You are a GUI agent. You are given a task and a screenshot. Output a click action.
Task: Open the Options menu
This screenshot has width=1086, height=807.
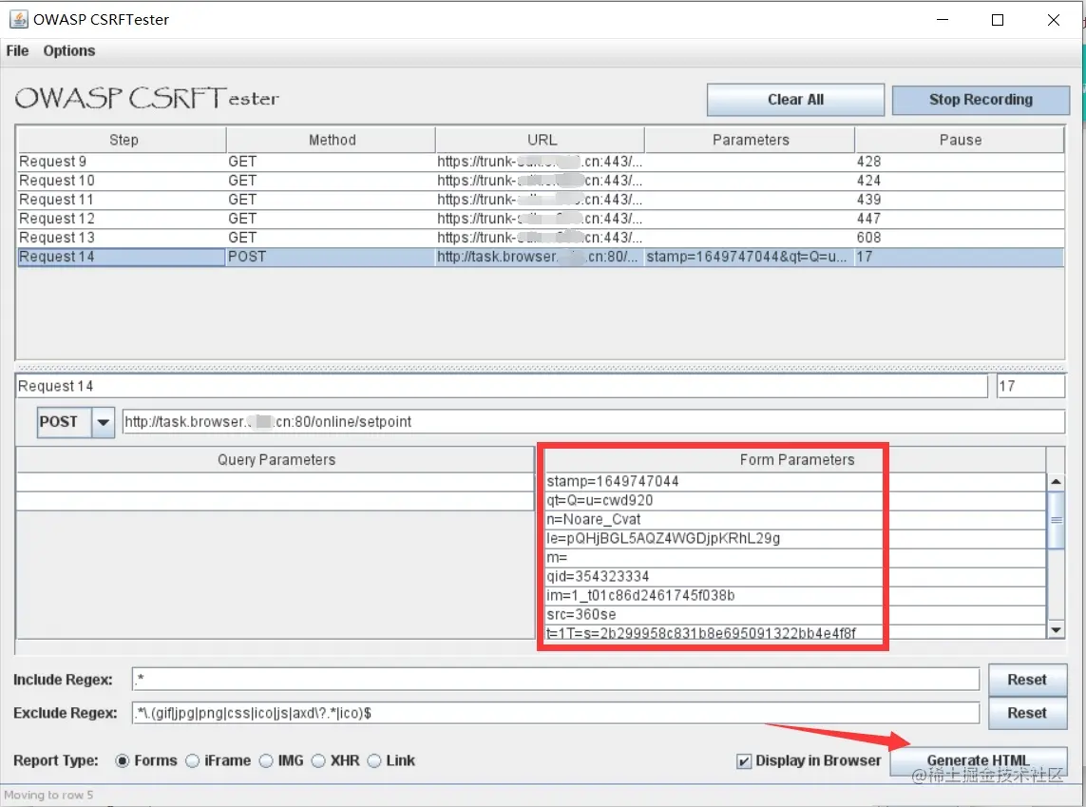[x=68, y=50]
